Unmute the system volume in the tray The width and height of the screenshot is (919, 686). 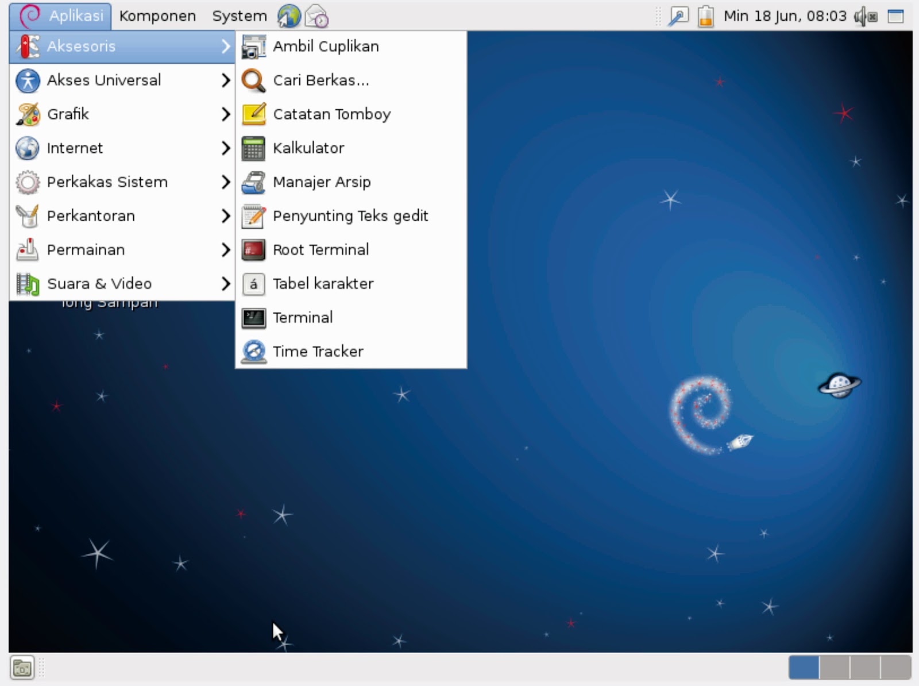pos(861,16)
